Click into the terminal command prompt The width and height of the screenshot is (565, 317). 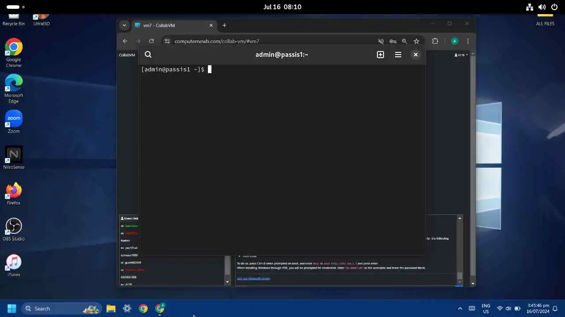[210, 69]
